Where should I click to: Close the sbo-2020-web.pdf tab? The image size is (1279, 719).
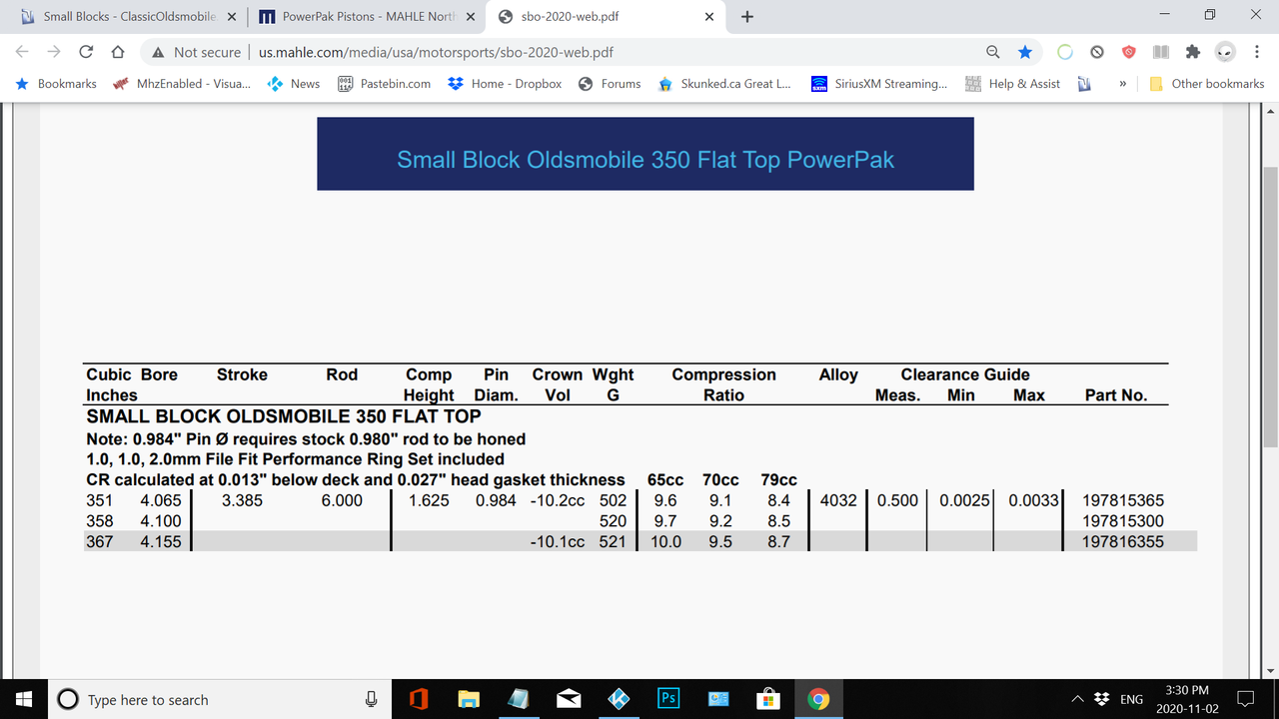708,17
